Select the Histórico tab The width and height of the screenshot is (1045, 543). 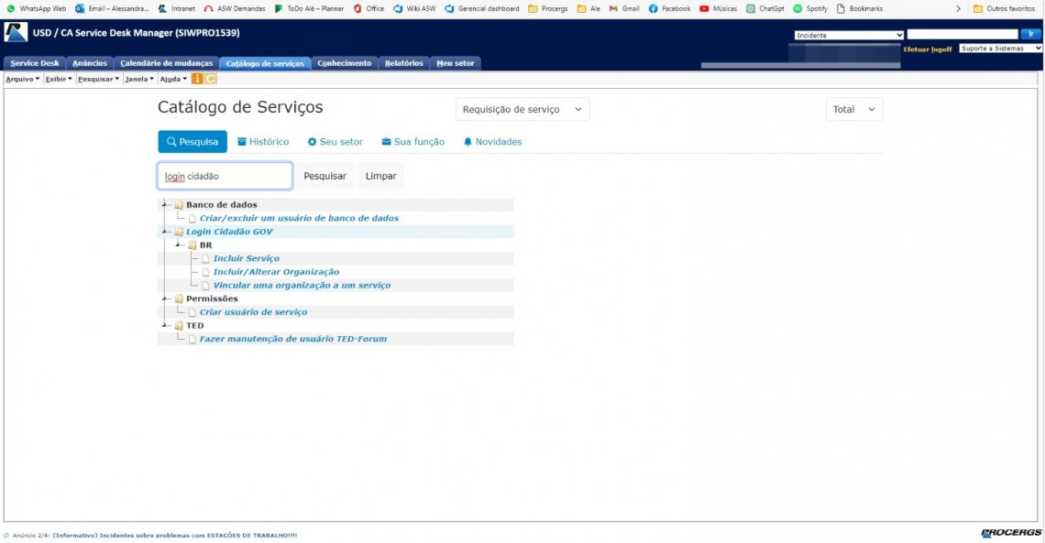pyautogui.click(x=263, y=142)
